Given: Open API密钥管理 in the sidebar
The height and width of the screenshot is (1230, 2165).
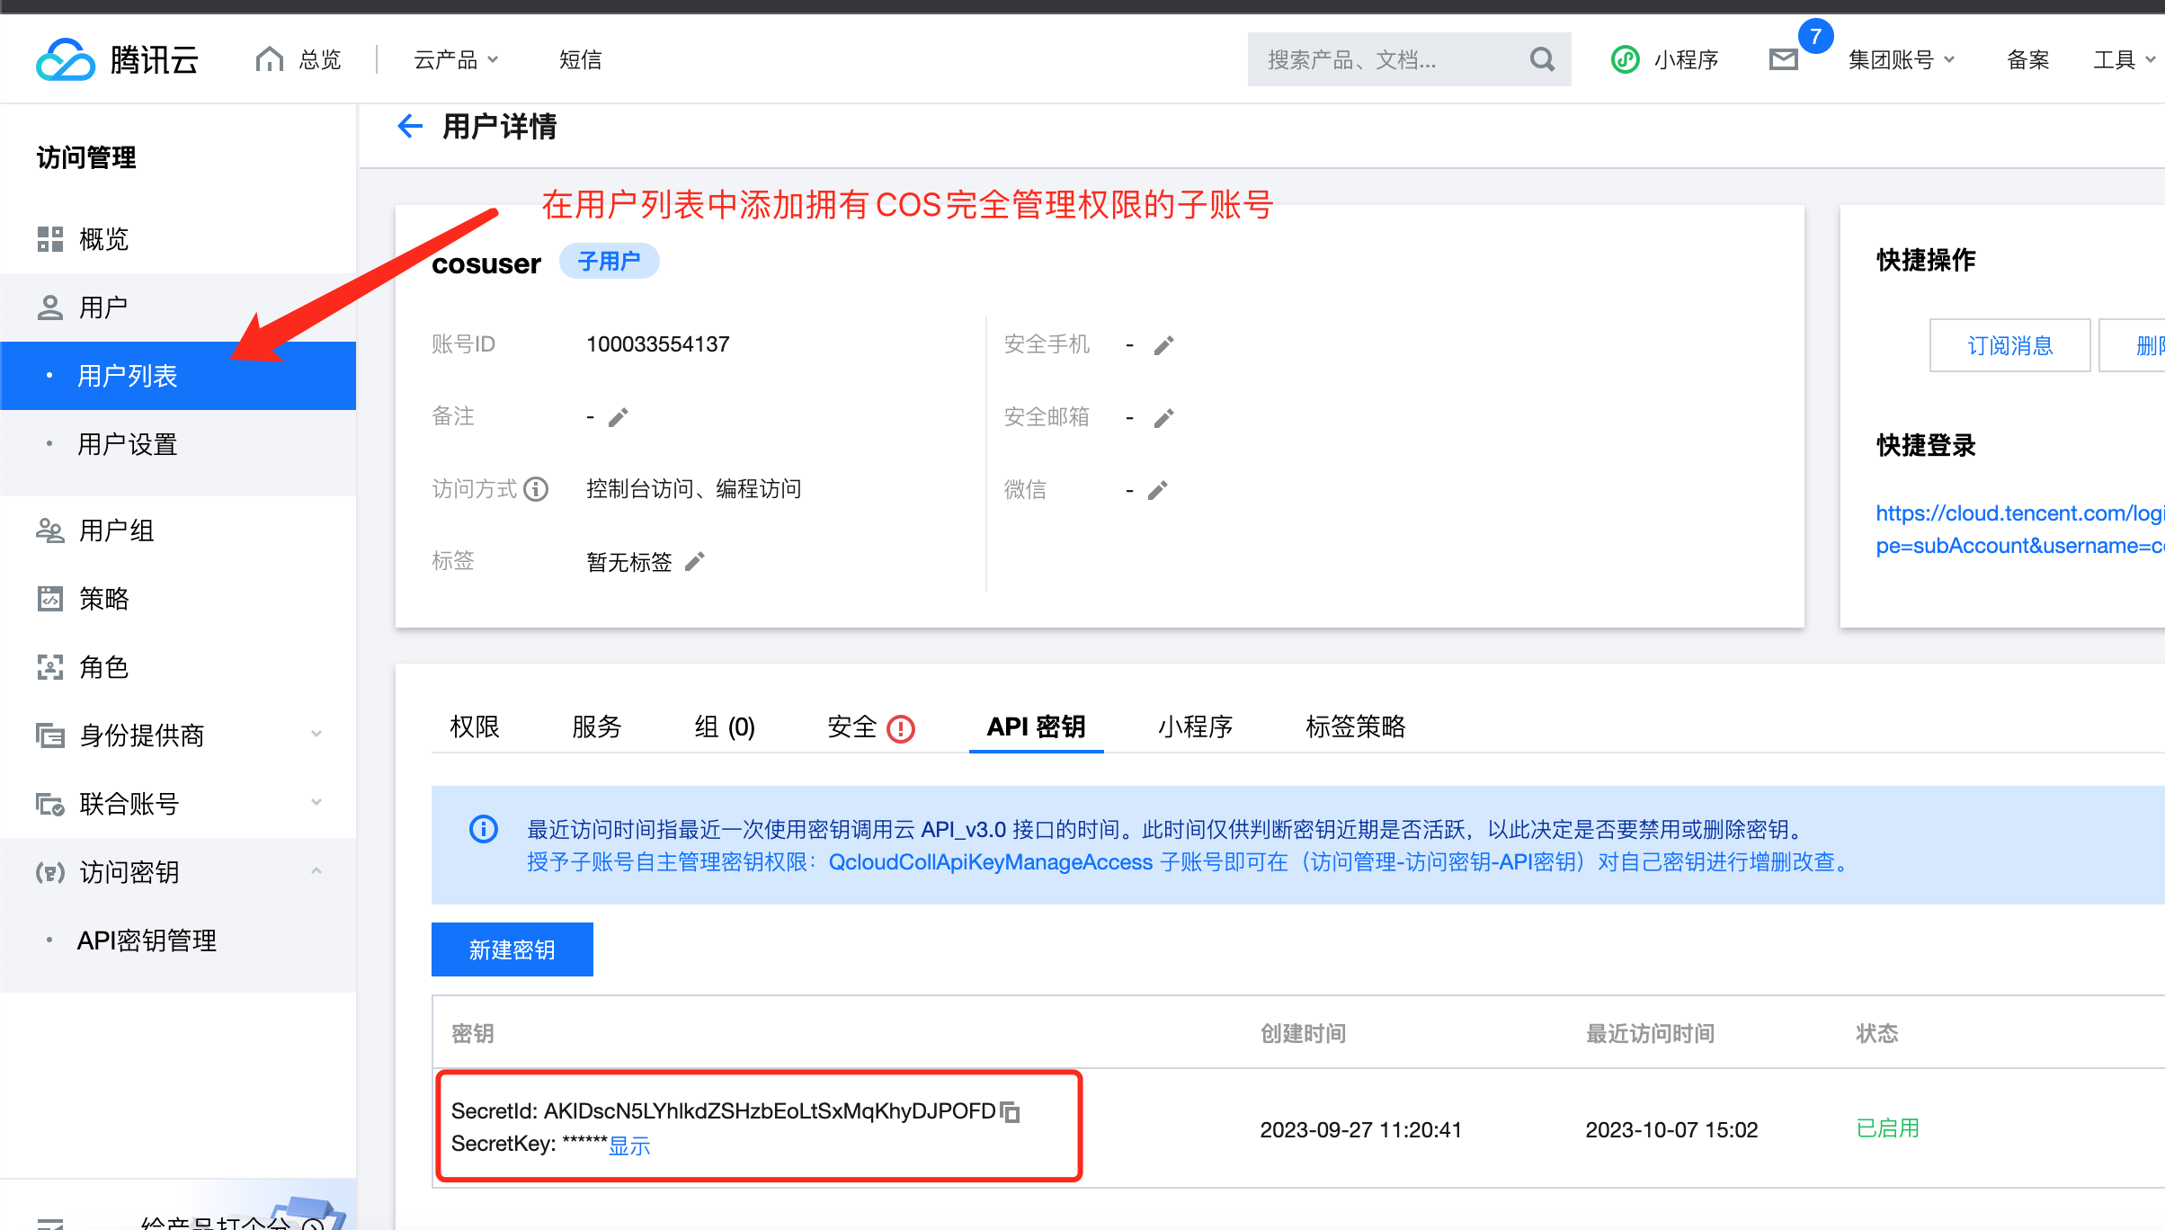Looking at the screenshot, I should point(147,940).
